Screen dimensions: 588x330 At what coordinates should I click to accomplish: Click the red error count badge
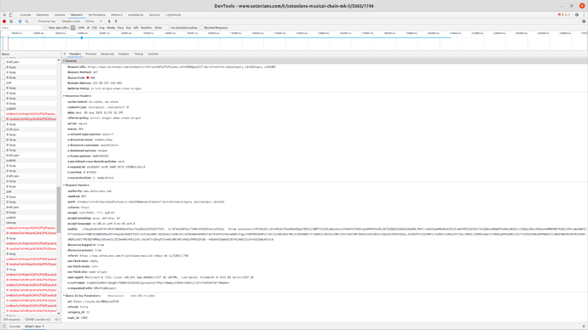pos(561,15)
